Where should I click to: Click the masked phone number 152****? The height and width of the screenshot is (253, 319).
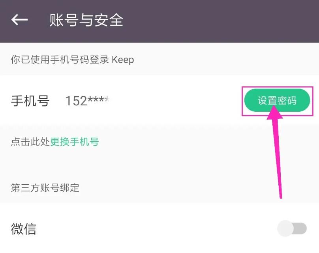tap(88, 101)
